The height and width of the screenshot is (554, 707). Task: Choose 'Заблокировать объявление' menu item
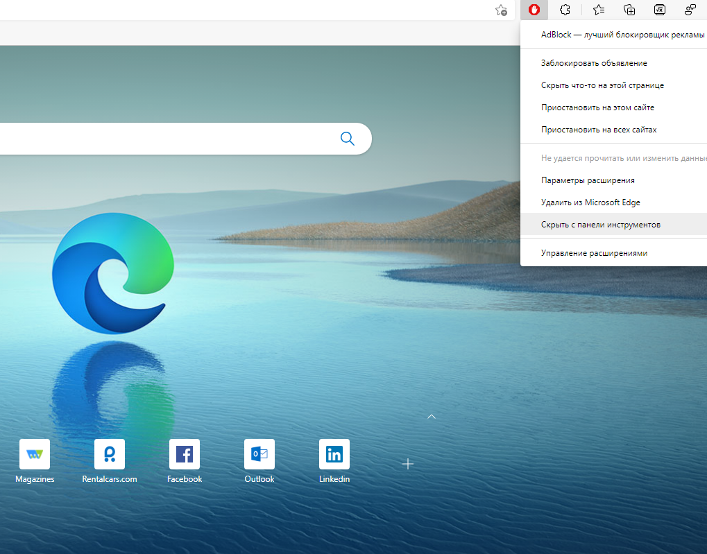coord(613,63)
